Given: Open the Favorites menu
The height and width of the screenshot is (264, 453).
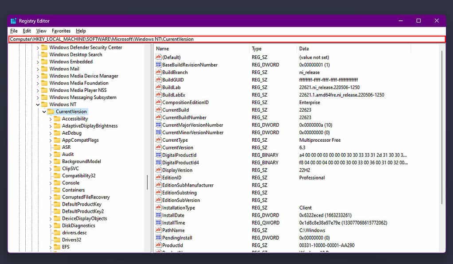Looking at the screenshot, I should tap(61, 31).
